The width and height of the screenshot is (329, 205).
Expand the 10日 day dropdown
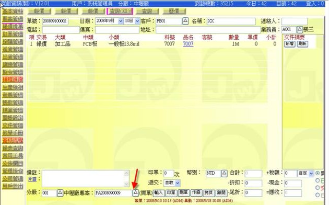(x=137, y=21)
